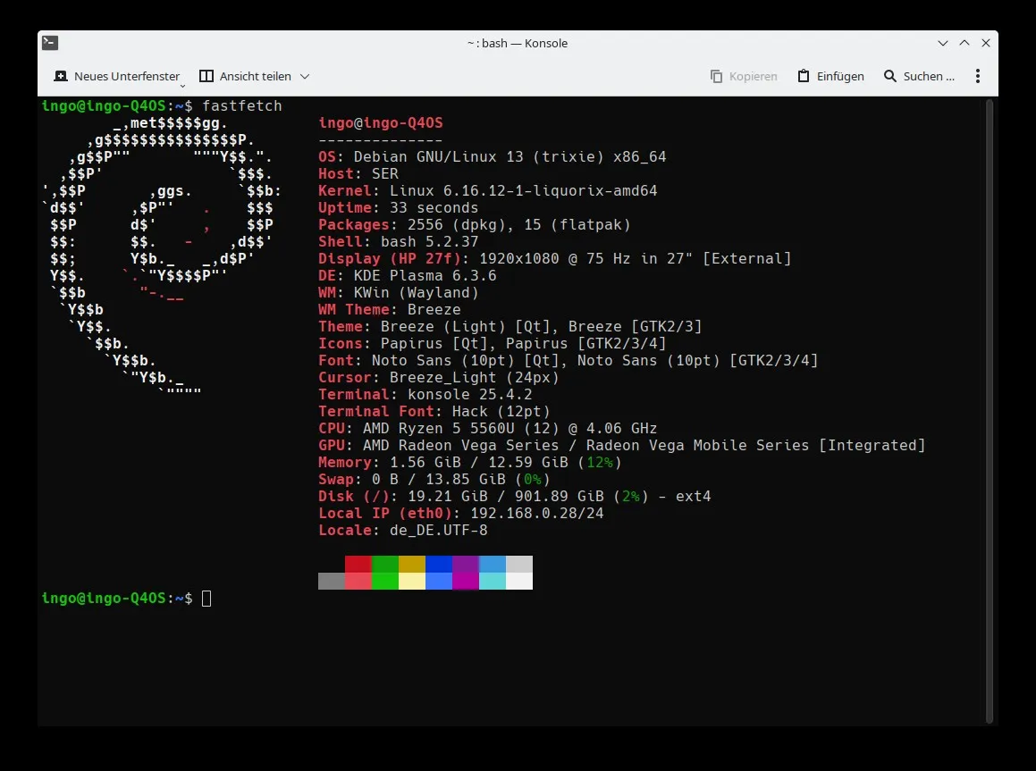
Task: Click the Kopieren copy icon
Action: [x=717, y=76]
